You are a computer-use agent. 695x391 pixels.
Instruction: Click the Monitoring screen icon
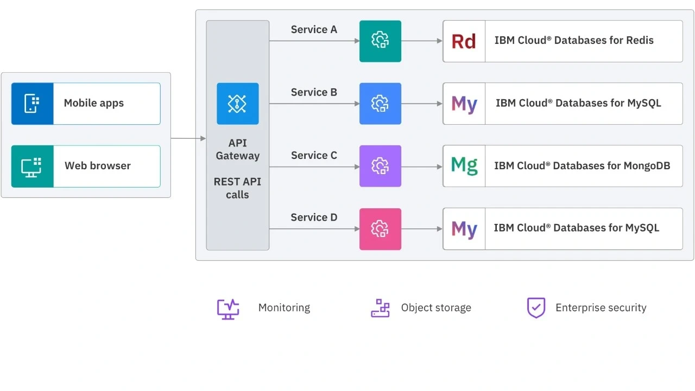point(228,308)
